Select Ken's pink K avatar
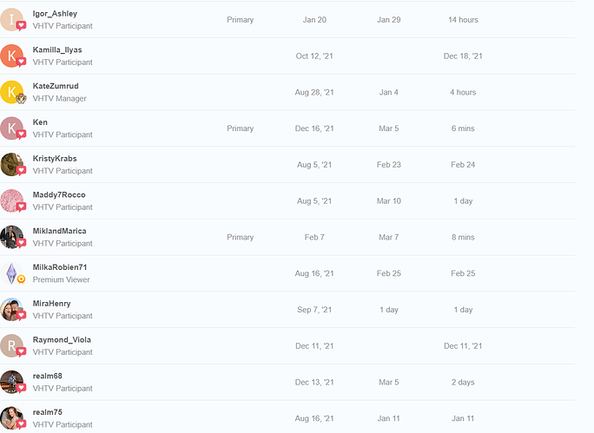Viewport: 594px width, 433px height. click(x=12, y=128)
